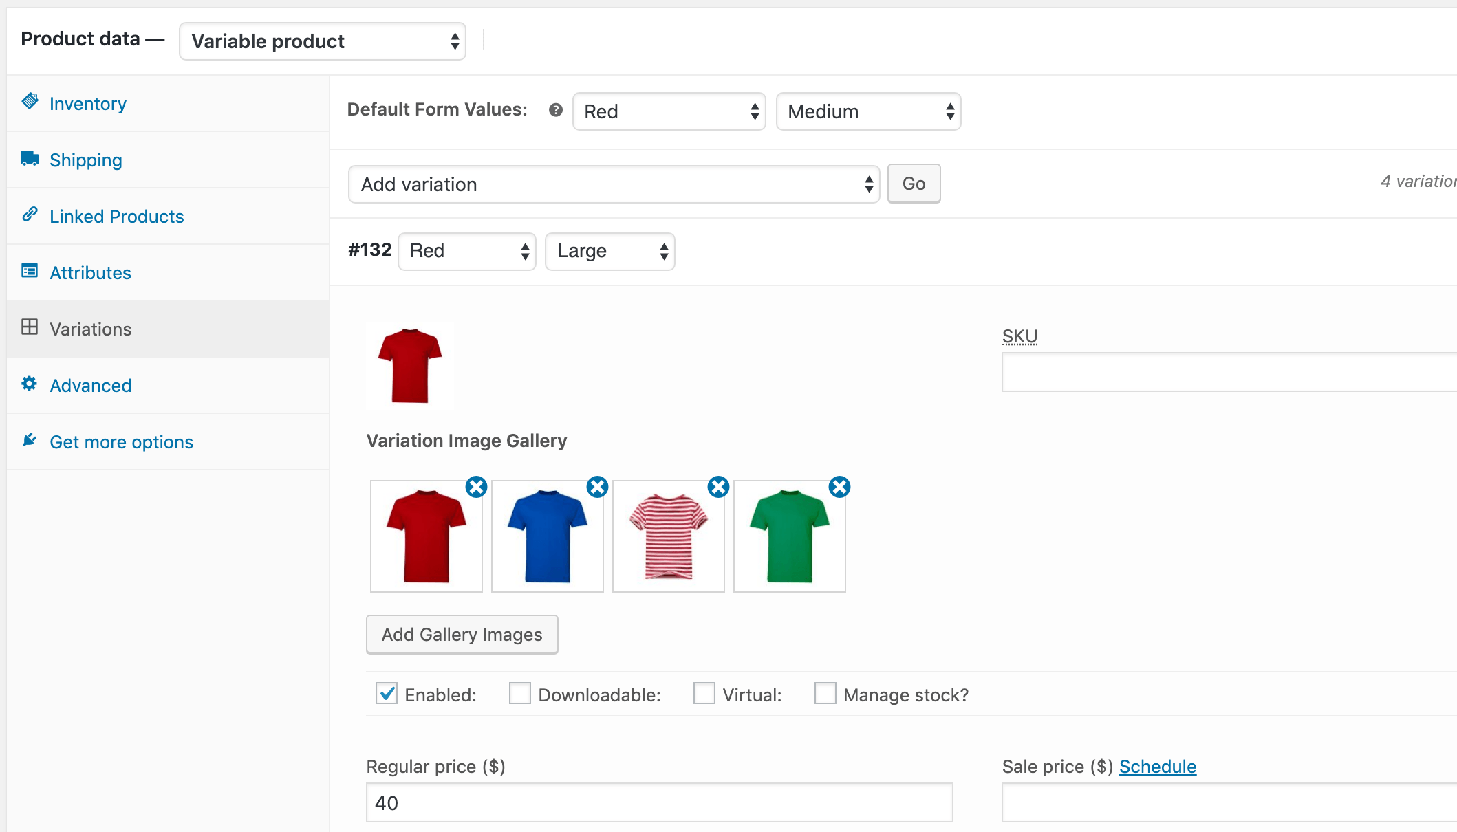This screenshot has width=1457, height=832.
Task: Click the Shipping truck icon
Action: (x=30, y=159)
